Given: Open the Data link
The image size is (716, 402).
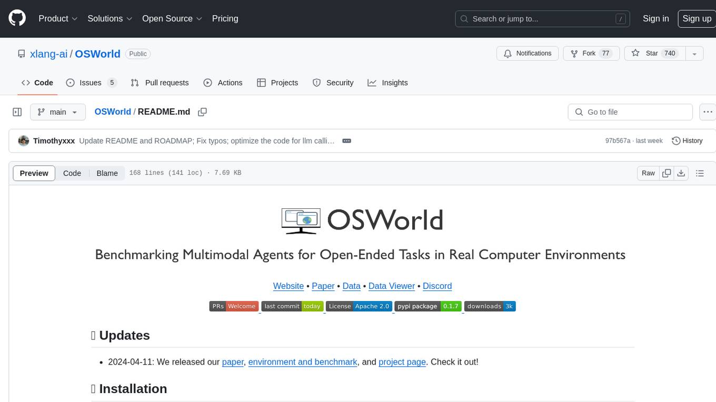Looking at the screenshot, I should tap(351, 286).
